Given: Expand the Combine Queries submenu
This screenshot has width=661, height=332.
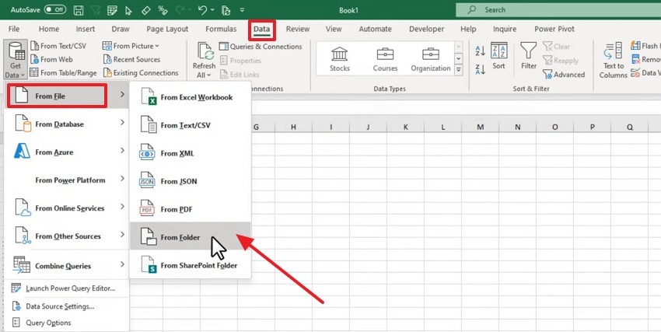Looking at the screenshot, I should [67, 265].
